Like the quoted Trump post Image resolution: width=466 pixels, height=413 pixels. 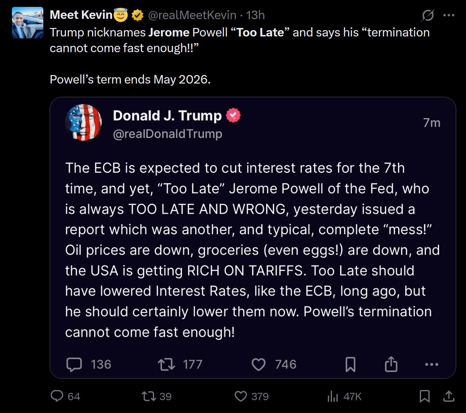259,364
